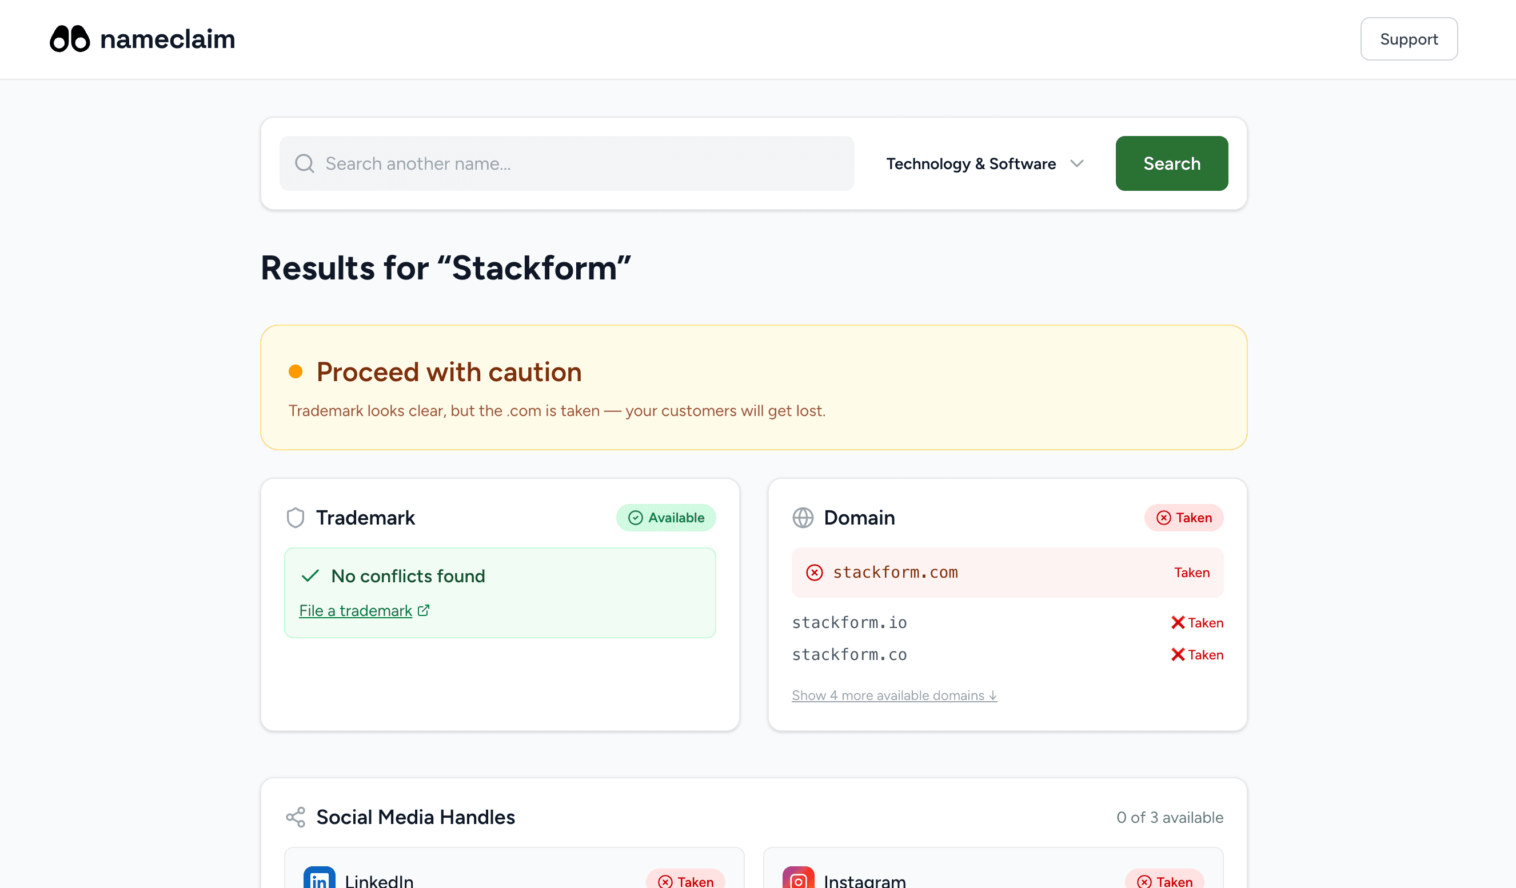
Task: Click the Instagram logo icon
Action: [x=797, y=877]
